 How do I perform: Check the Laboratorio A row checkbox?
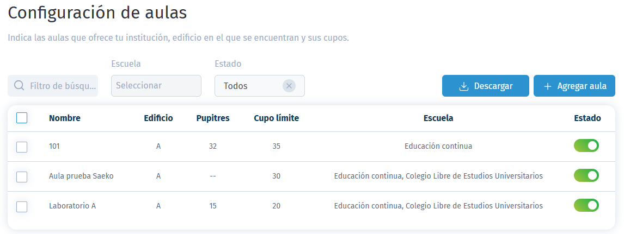click(22, 207)
